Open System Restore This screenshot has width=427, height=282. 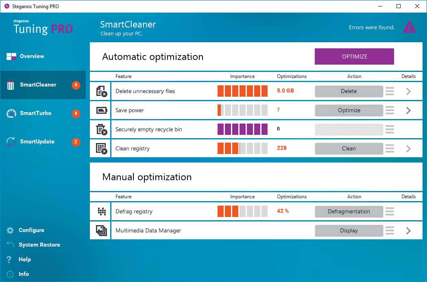pos(39,245)
